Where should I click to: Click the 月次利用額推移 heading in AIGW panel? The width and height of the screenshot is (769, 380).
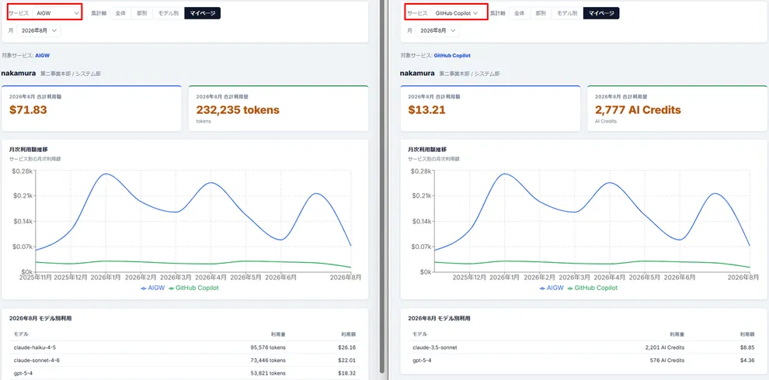(29, 150)
